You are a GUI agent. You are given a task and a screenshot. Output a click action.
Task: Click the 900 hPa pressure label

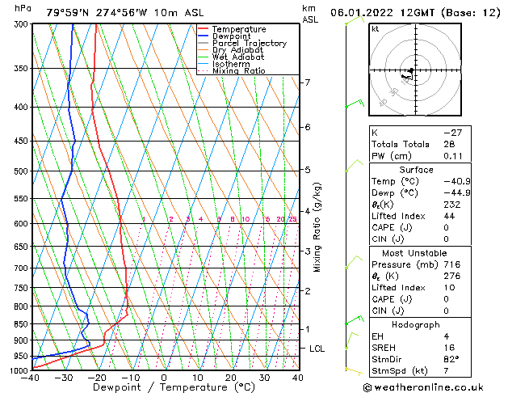pyautogui.click(x=23, y=340)
